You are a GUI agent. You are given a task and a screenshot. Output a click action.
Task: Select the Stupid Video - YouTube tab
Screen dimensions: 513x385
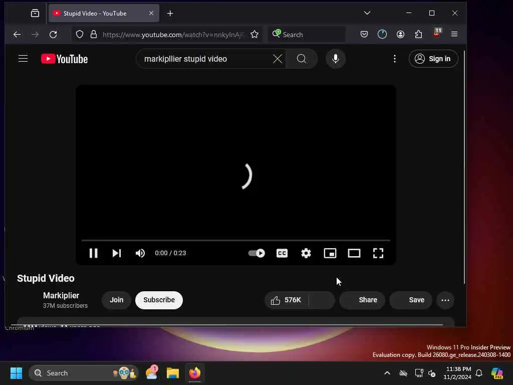pos(104,14)
